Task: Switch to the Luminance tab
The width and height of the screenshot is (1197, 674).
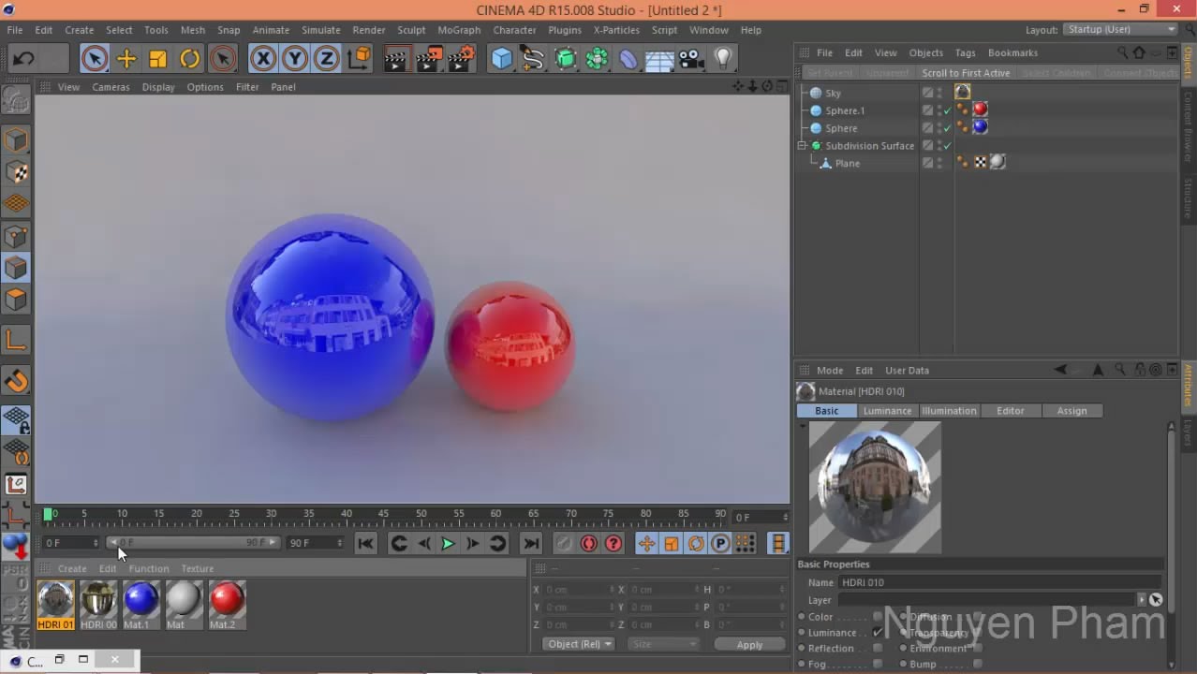Action: point(887,411)
